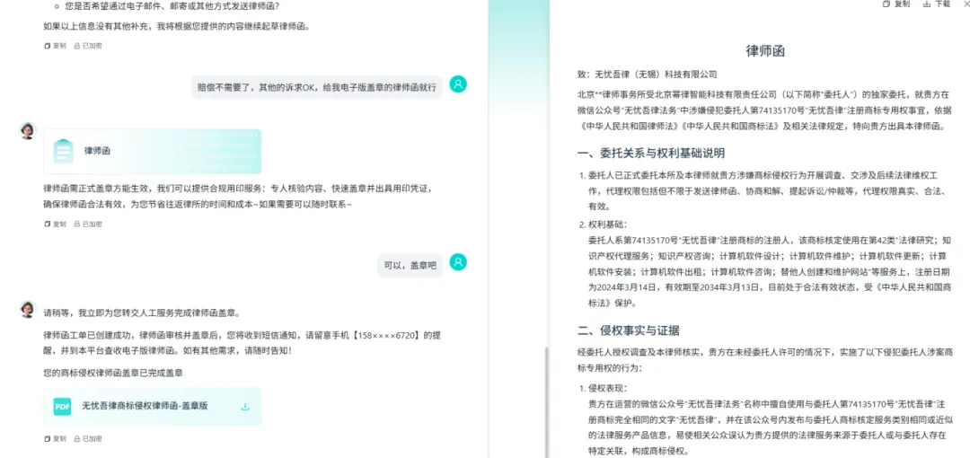Copy the topmost assistant message via 复制

point(55,45)
